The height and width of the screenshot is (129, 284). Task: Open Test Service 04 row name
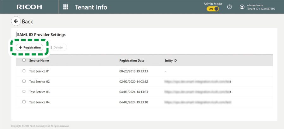pyautogui.click(x=40, y=102)
